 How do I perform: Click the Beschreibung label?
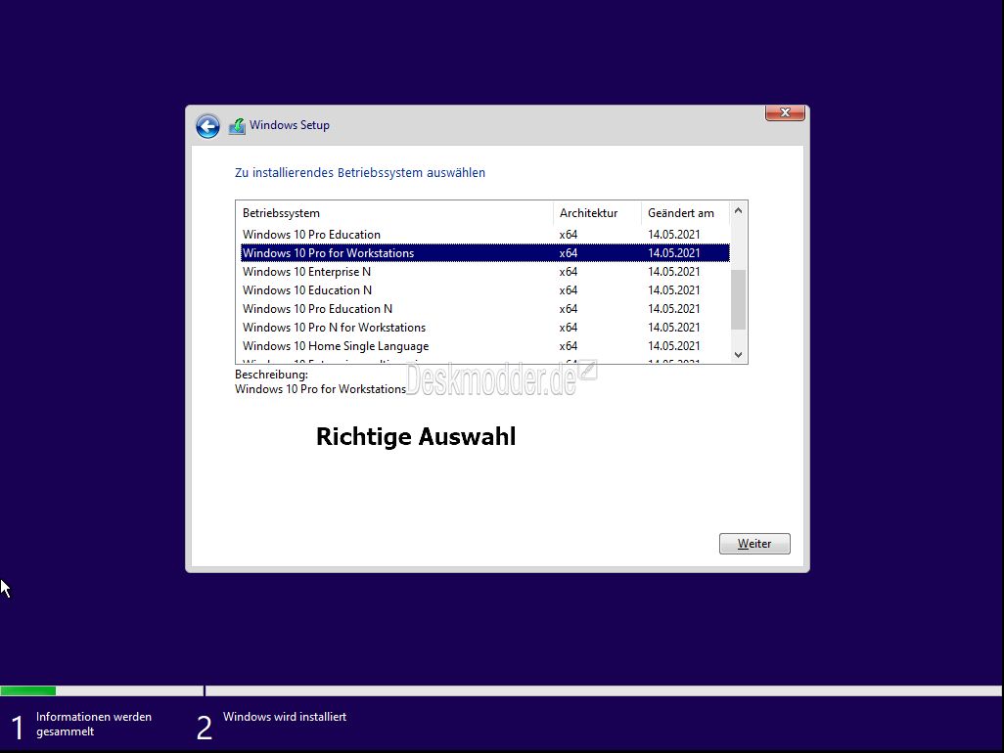point(271,375)
